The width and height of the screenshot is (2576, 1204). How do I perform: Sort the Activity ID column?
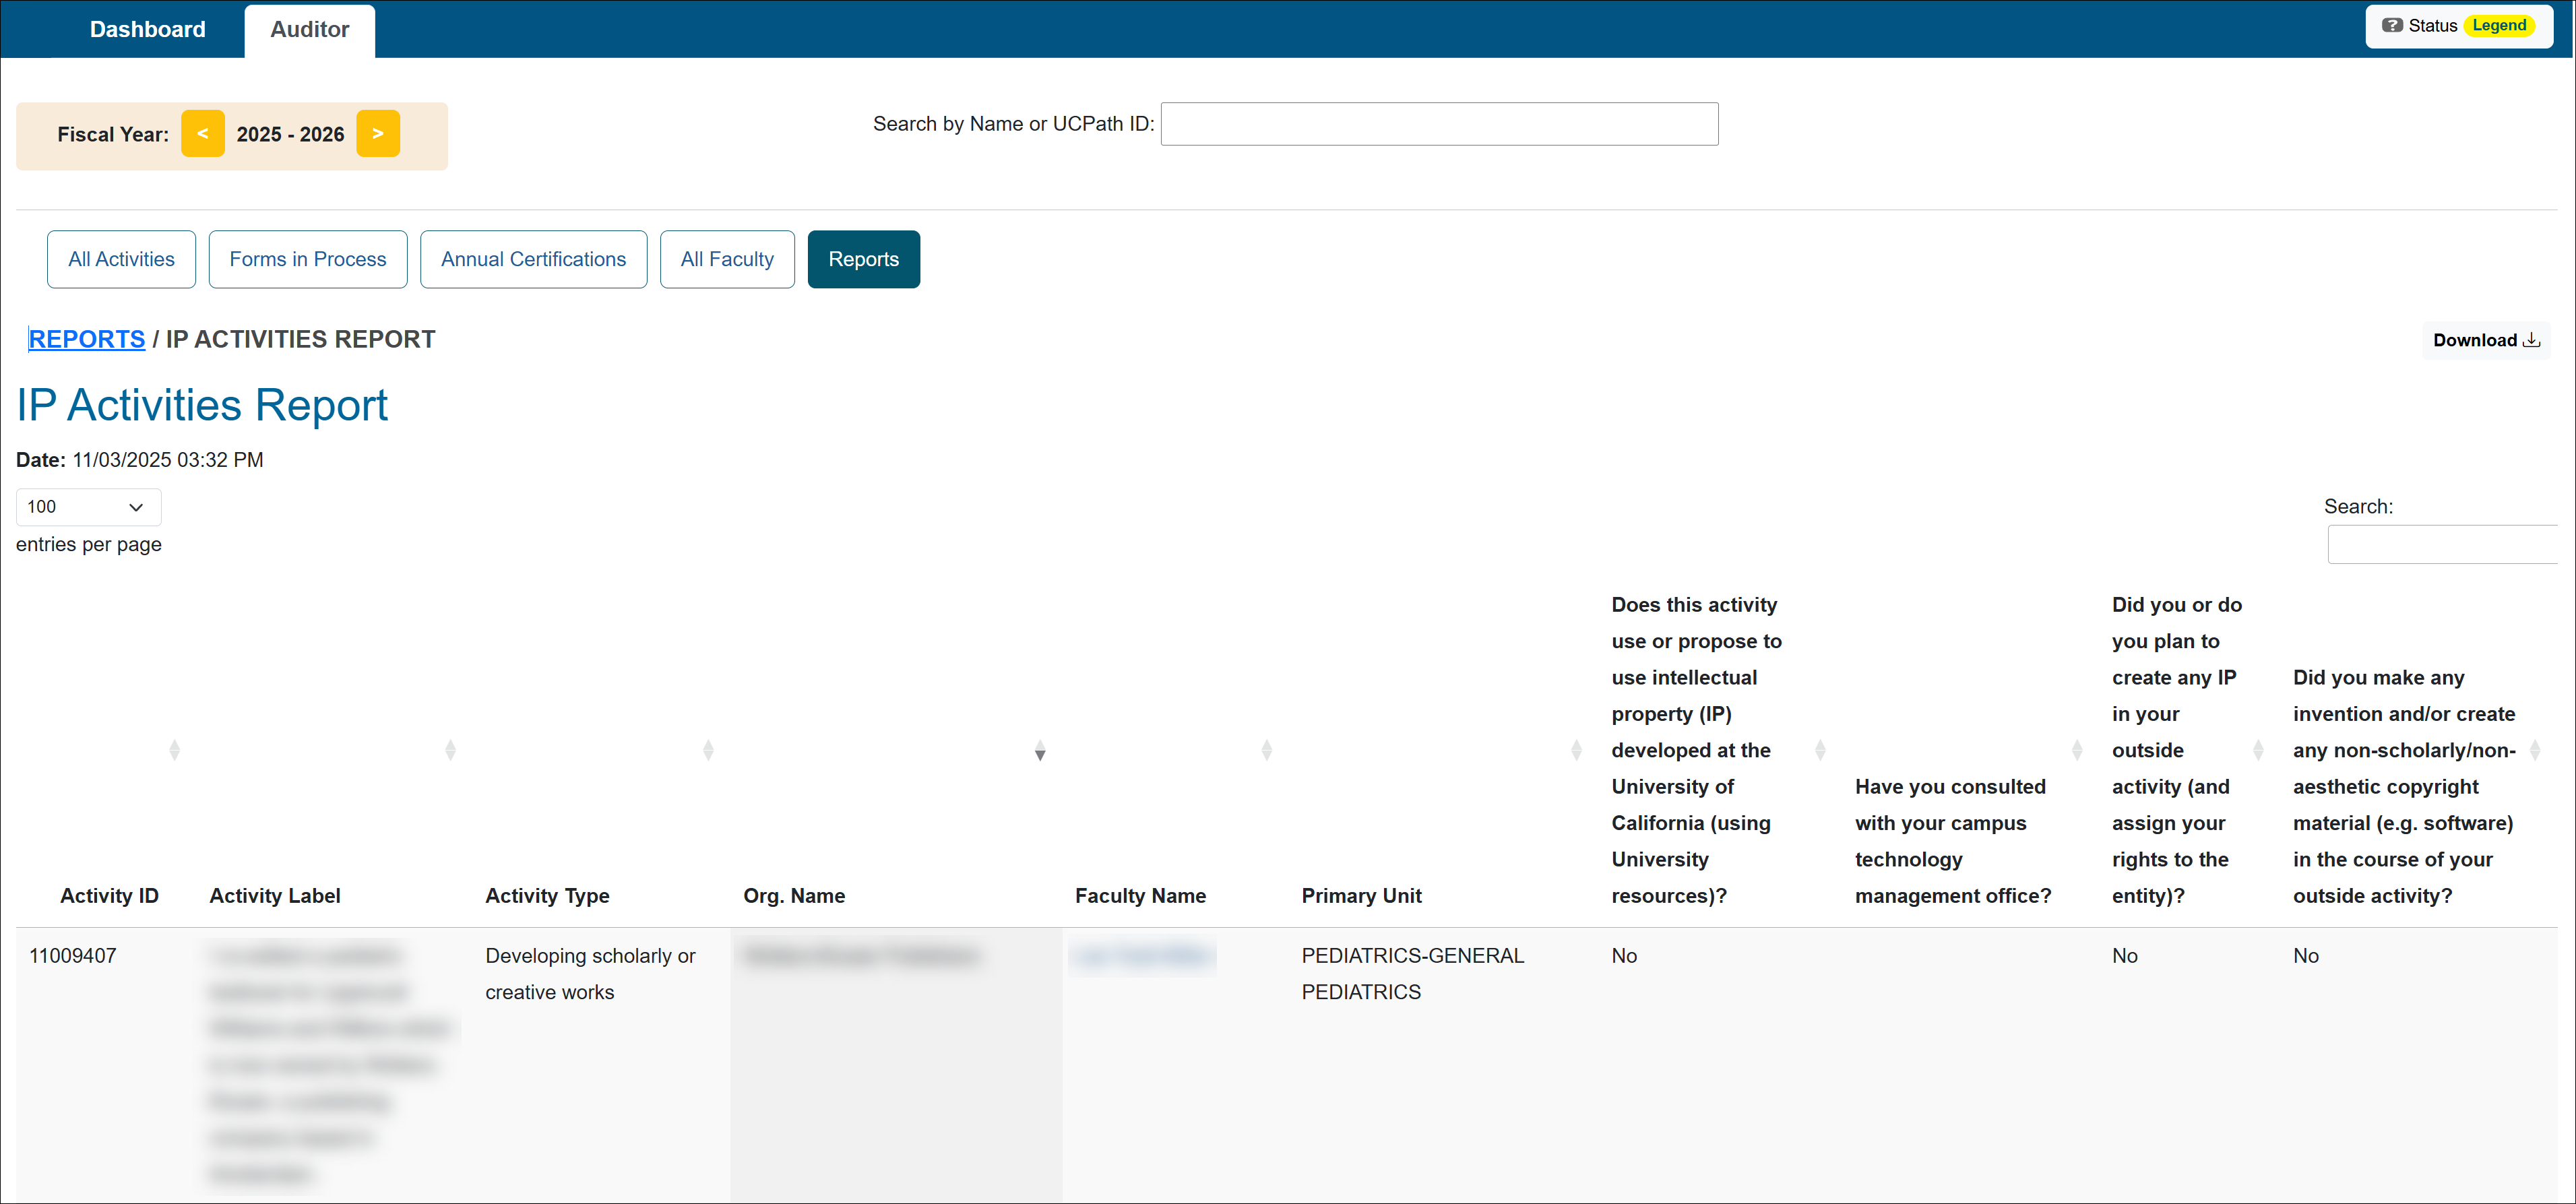tap(175, 749)
